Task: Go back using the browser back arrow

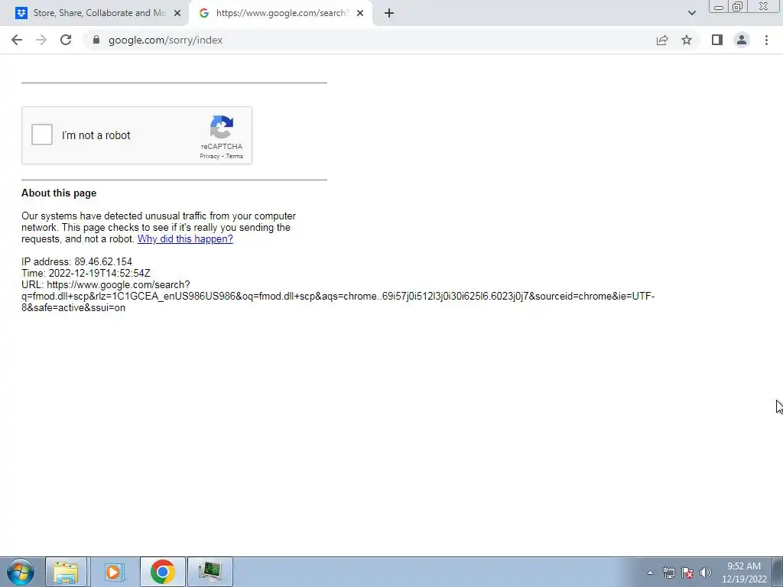Action: coord(17,40)
